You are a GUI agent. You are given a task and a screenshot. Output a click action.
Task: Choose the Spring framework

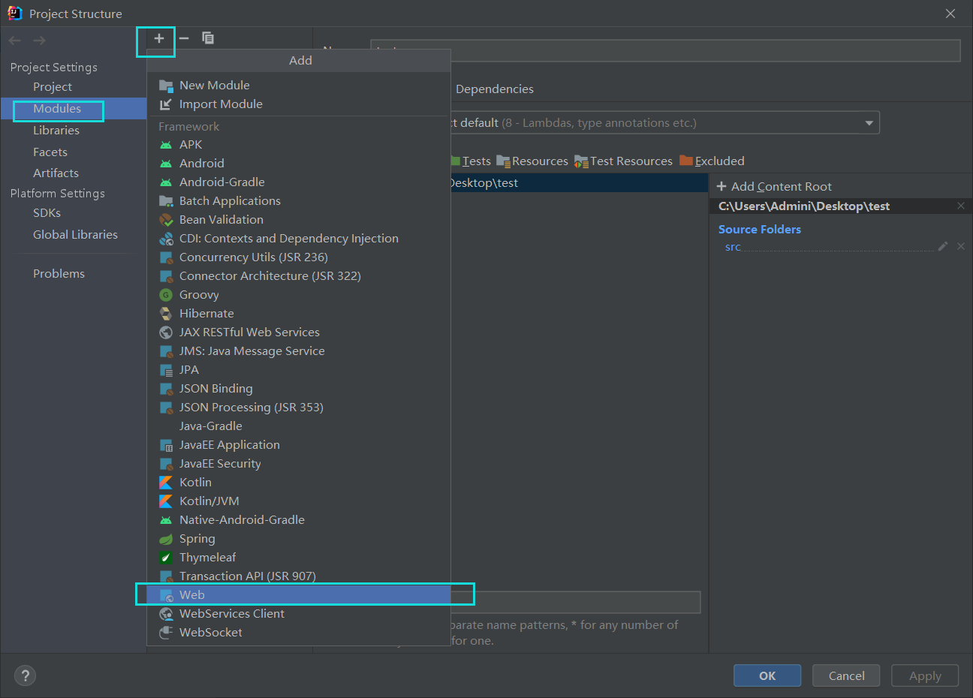click(x=299, y=539)
